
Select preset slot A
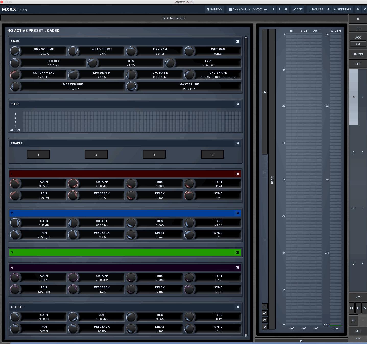click(354, 97)
